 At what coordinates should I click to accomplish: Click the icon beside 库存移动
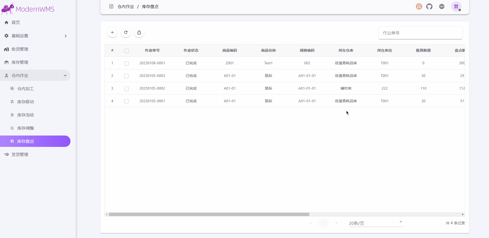point(12,102)
